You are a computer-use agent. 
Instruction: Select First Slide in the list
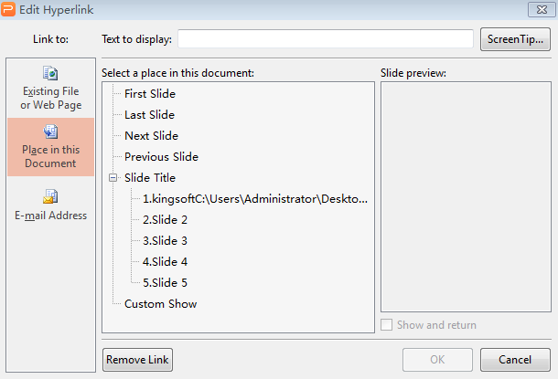click(150, 94)
